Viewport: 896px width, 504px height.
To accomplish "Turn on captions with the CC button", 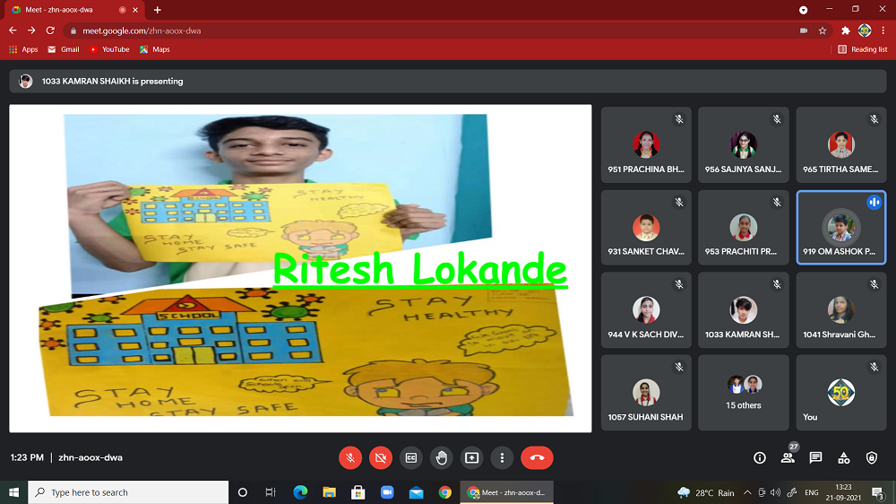I will pyautogui.click(x=411, y=457).
